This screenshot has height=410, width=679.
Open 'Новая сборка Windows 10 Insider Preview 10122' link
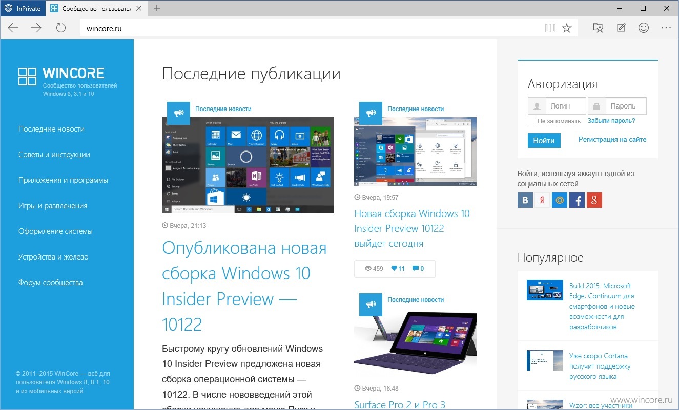coord(412,228)
